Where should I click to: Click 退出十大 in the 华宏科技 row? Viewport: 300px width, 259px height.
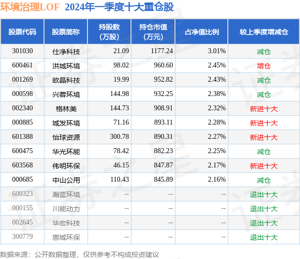click(263, 223)
